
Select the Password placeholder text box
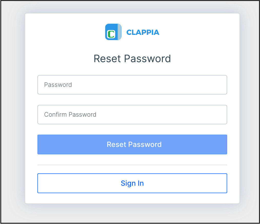[132, 85]
